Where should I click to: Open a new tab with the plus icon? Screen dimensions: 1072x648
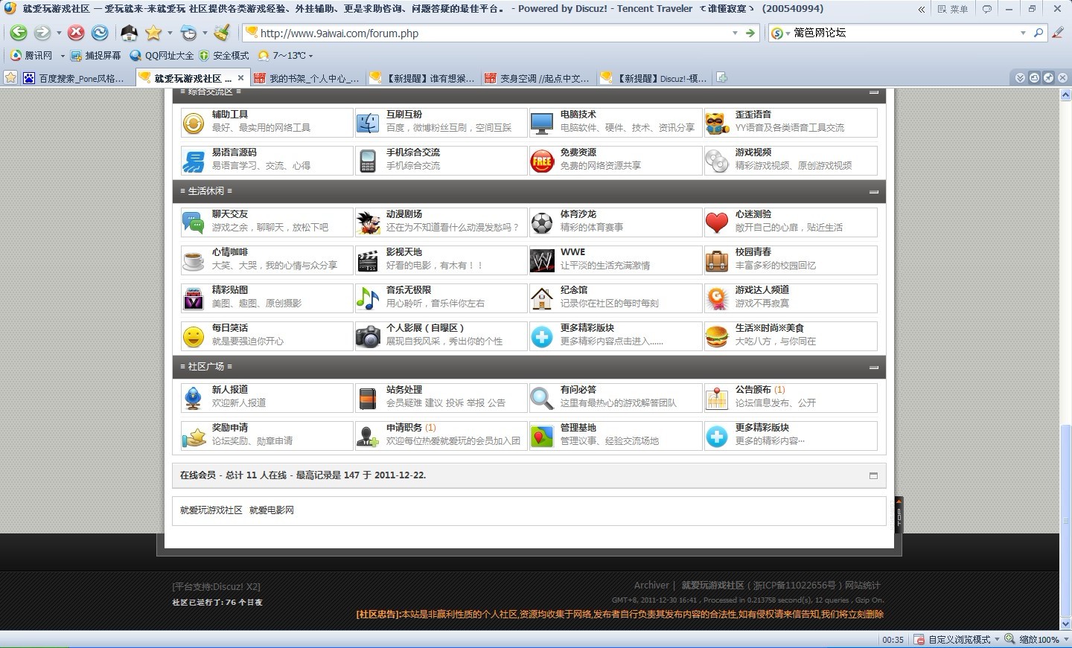(721, 77)
